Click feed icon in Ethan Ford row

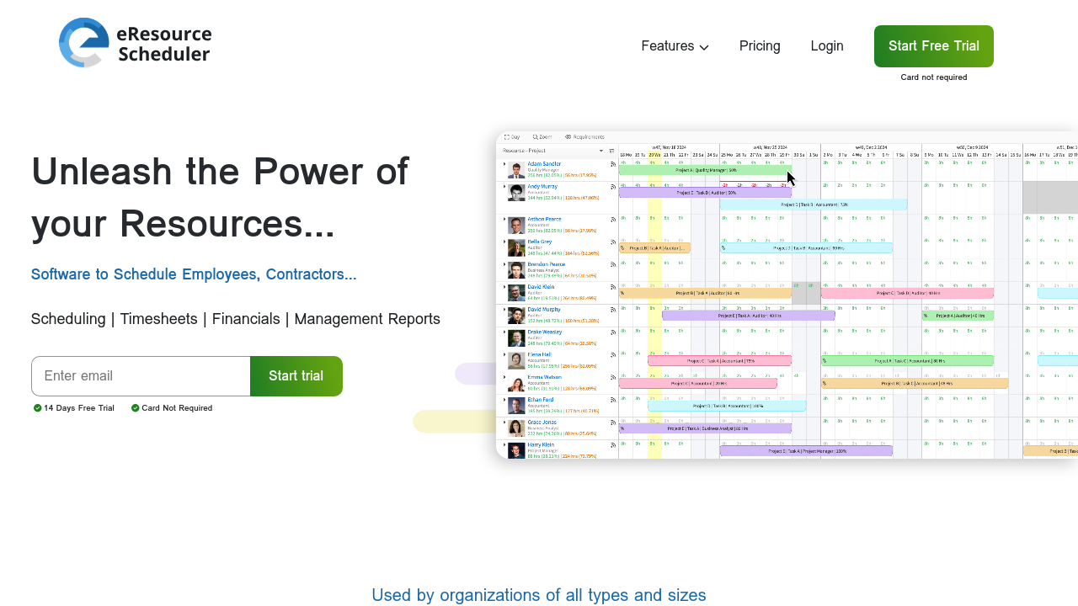613,399
